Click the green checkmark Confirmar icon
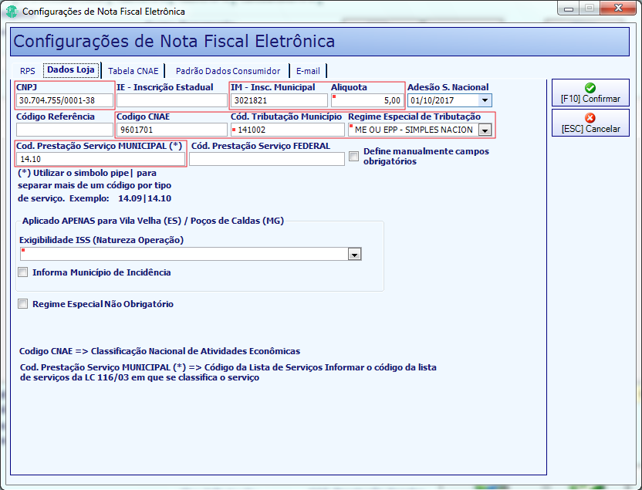The height and width of the screenshot is (490, 642). pyautogui.click(x=590, y=88)
